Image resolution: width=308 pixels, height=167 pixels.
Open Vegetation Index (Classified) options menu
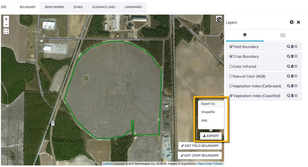[296, 96]
